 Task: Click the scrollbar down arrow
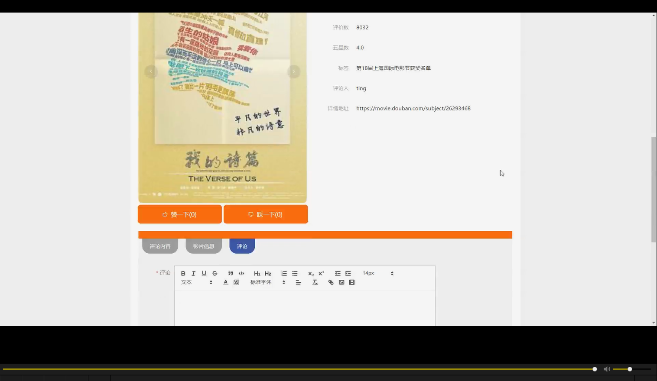(x=654, y=323)
